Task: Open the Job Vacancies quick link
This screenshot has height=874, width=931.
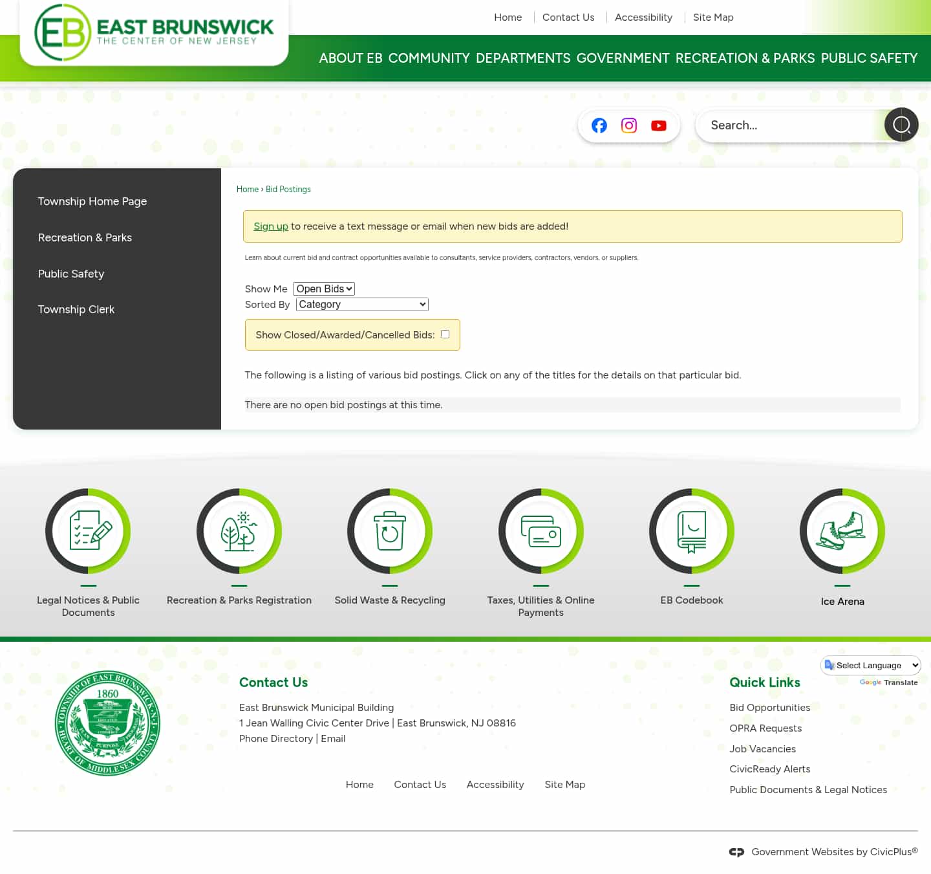Action: 763,749
